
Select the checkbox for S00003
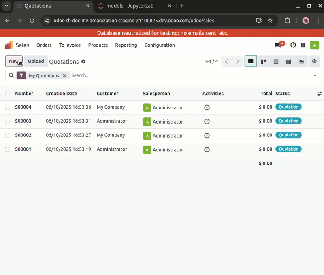coord(8,121)
